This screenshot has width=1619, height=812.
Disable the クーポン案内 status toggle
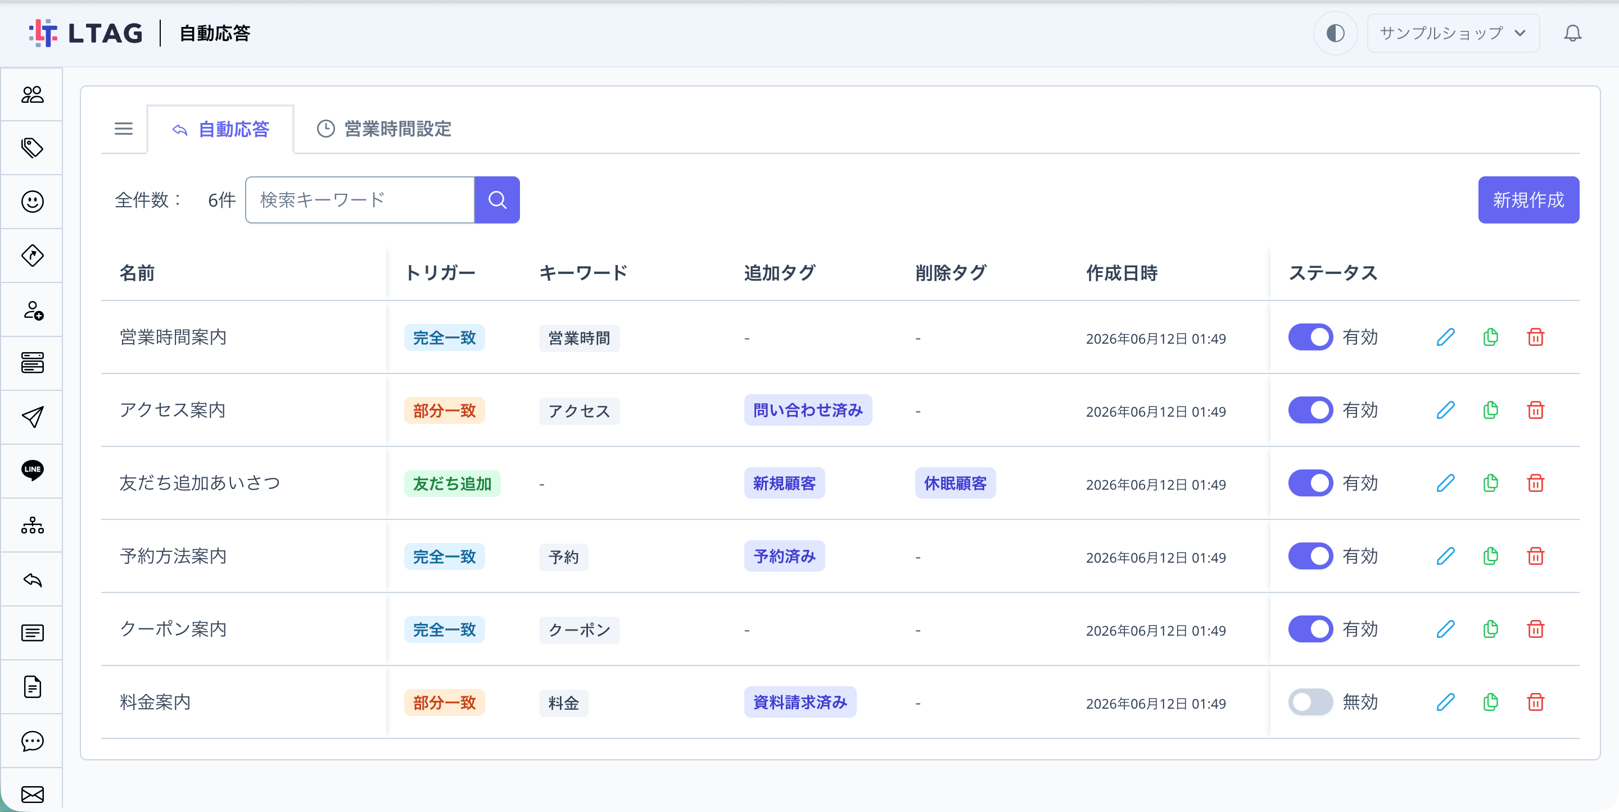pos(1310,628)
